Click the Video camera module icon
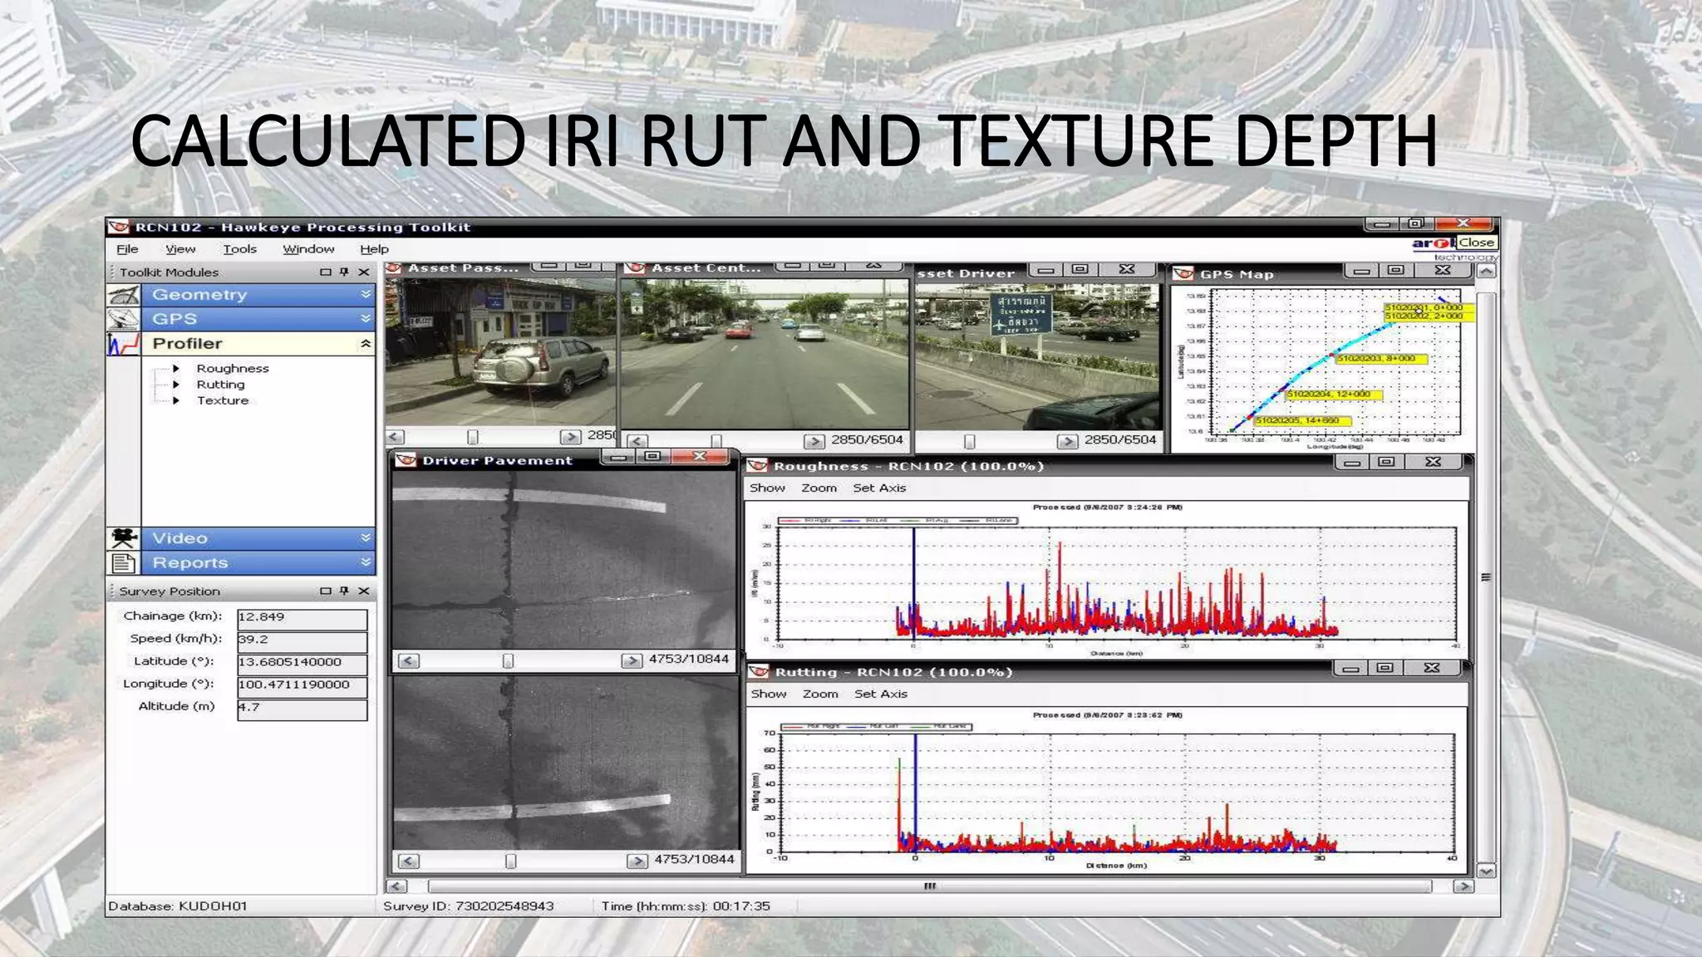This screenshot has height=957, width=1702. (x=123, y=537)
